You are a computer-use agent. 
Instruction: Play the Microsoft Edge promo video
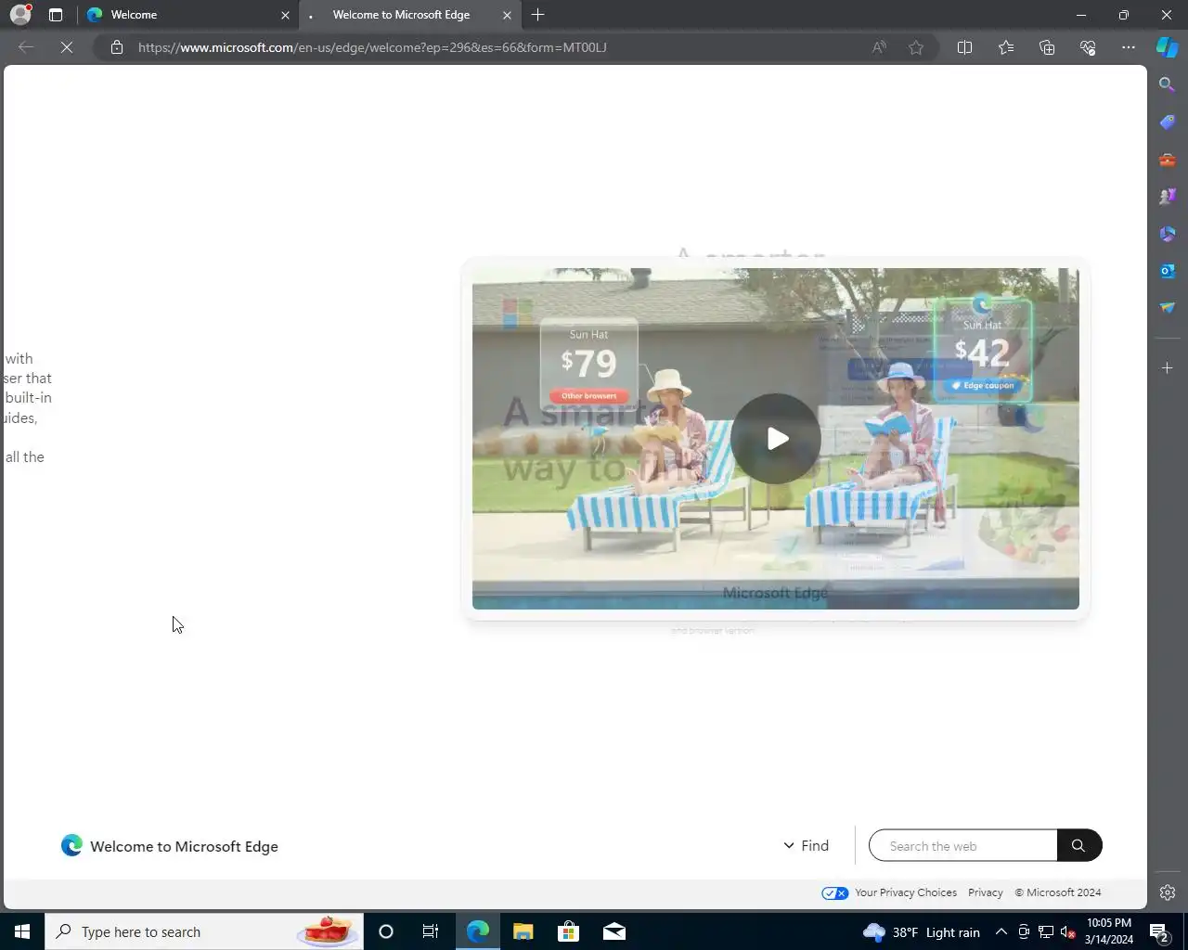(776, 439)
